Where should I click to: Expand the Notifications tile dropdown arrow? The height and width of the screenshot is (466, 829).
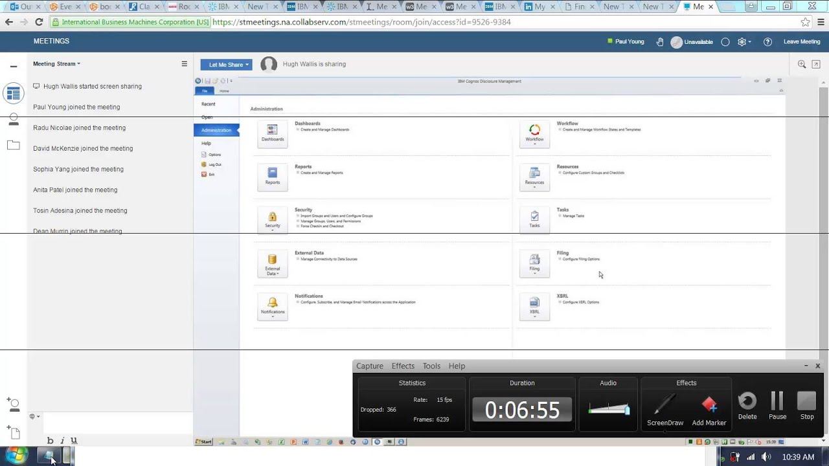click(x=273, y=317)
